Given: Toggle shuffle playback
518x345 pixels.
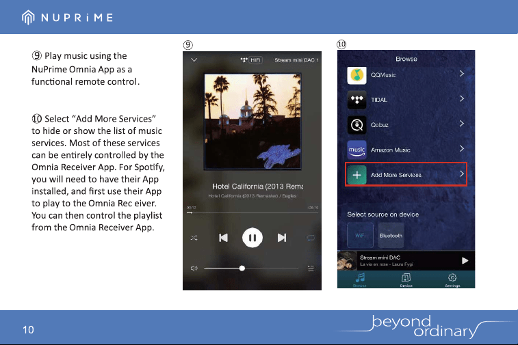Looking at the screenshot, I should tap(194, 238).
